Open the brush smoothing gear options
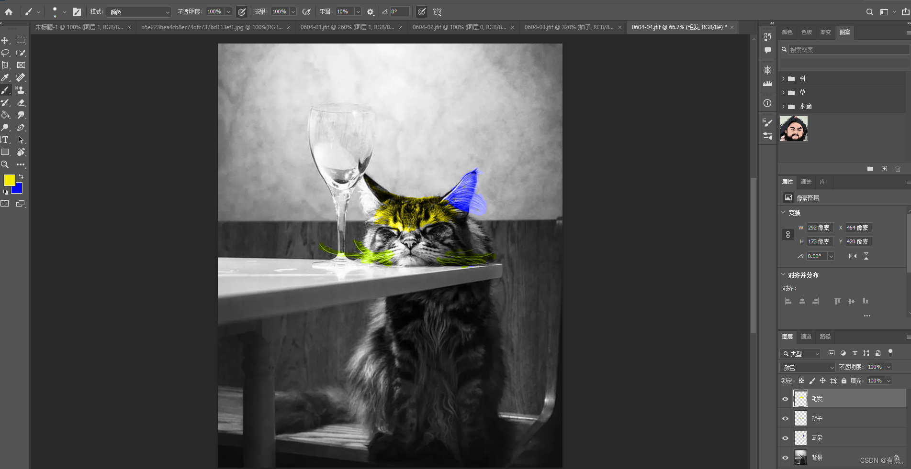Image resolution: width=911 pixels, height=469 pixels. [x=371, y=12]
